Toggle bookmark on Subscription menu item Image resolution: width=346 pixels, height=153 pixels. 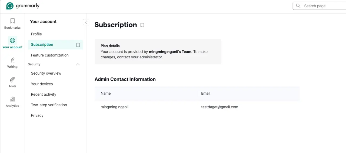pos(78,45)
